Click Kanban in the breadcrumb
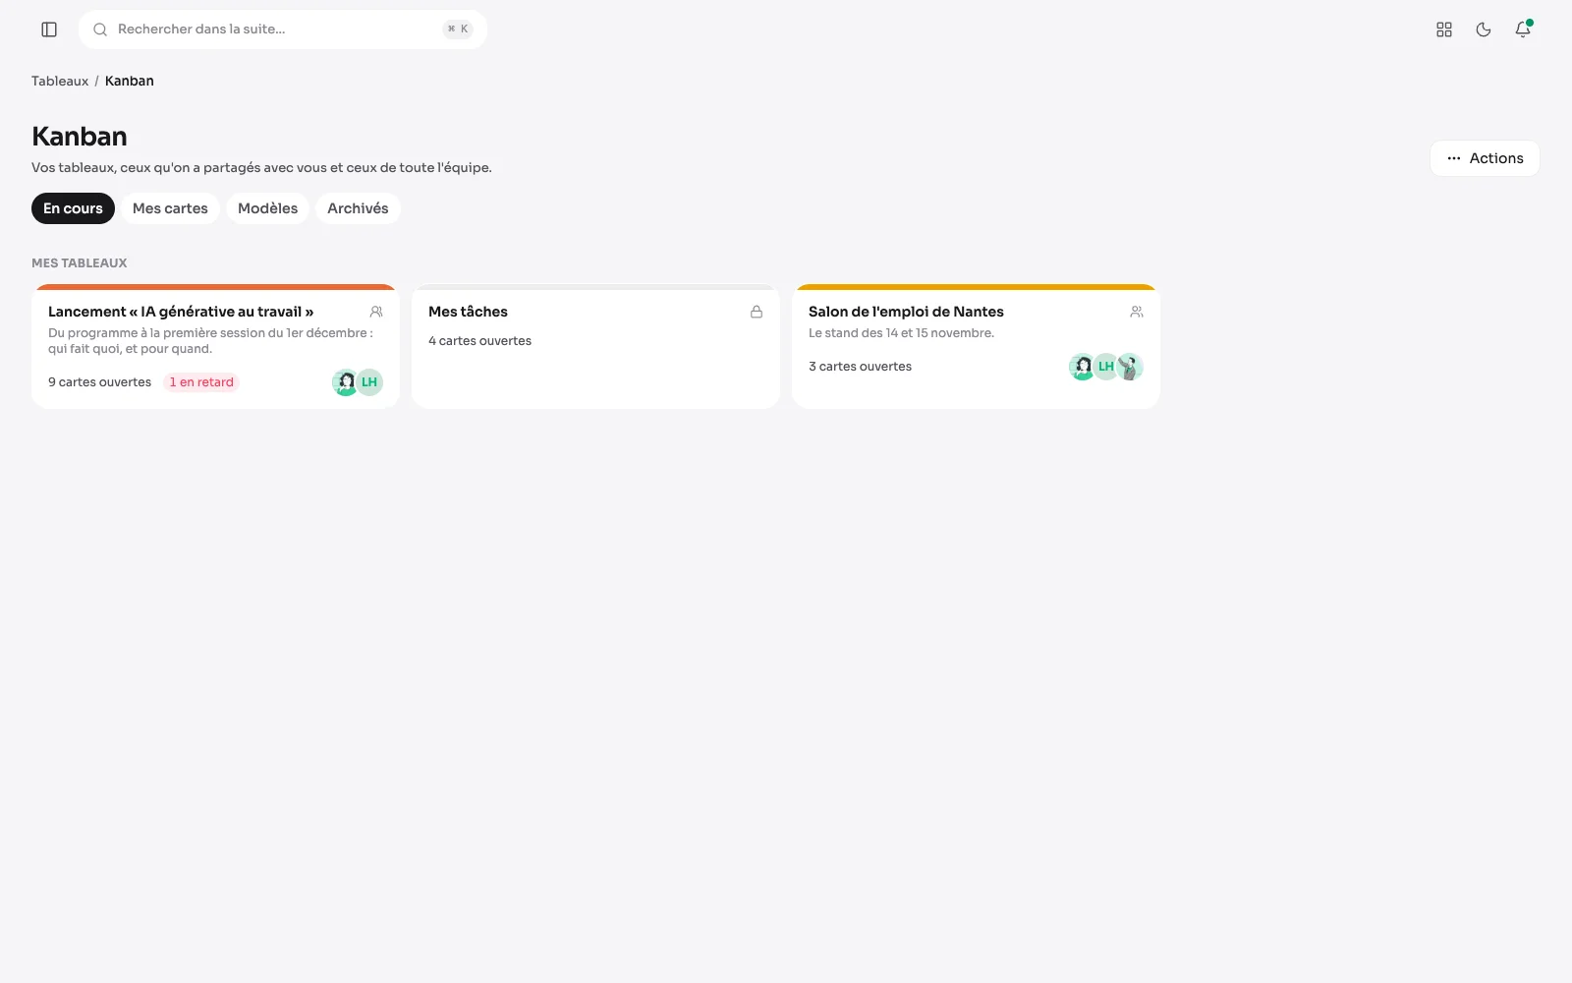Image resolution: width=1572 pixels, height=983 pixels. [130, 81]
